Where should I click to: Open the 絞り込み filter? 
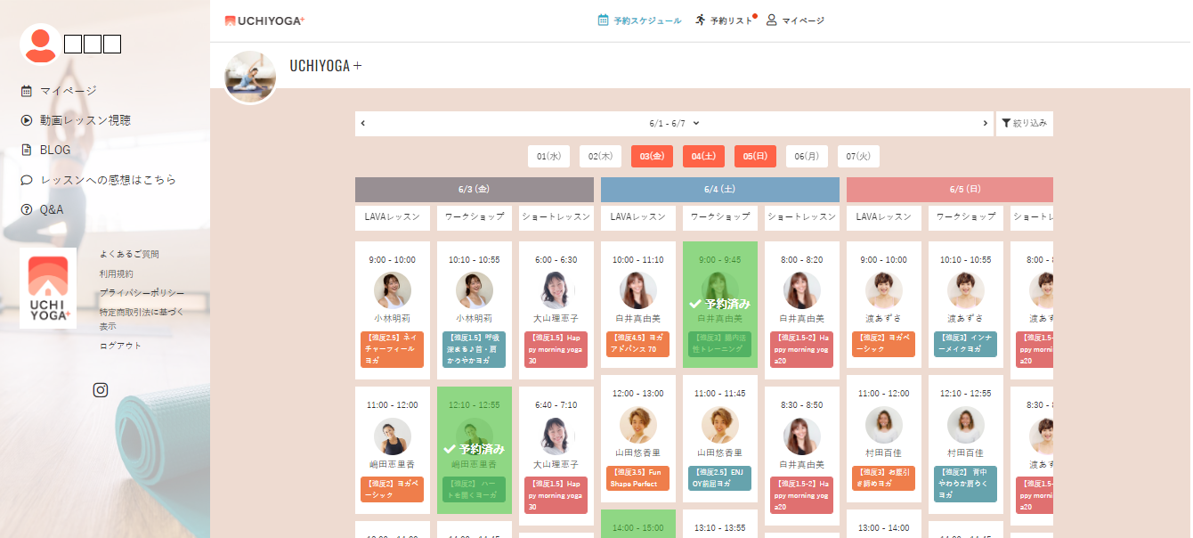(x=1025, y=124)
